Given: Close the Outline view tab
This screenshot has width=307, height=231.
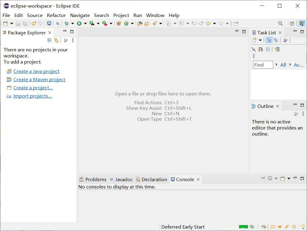Looking at the screenshot, I should point(277,106).
